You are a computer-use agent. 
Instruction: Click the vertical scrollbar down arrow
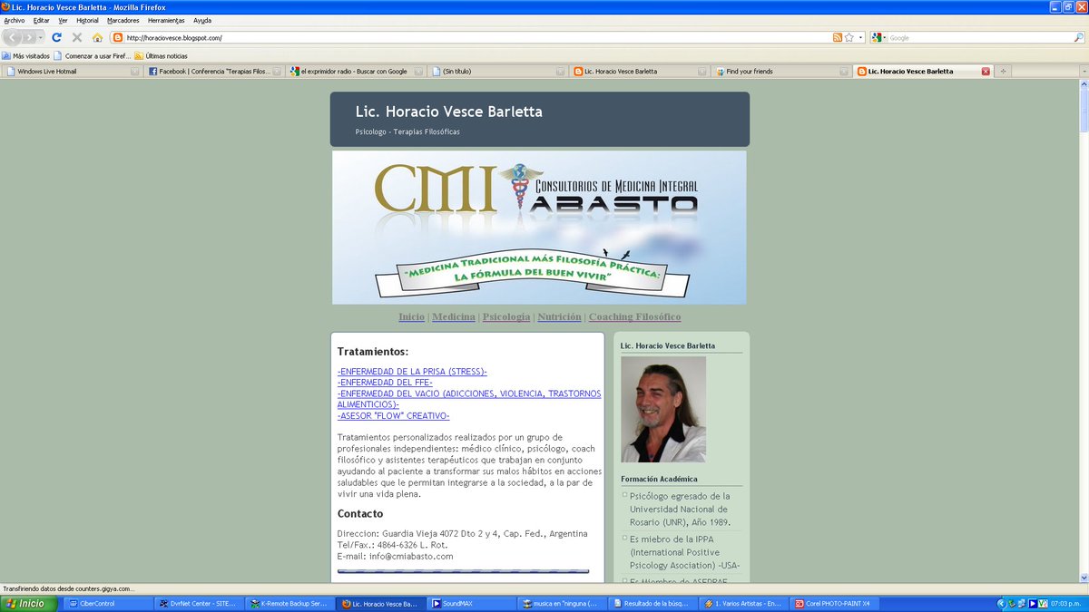coord(1083,578)
